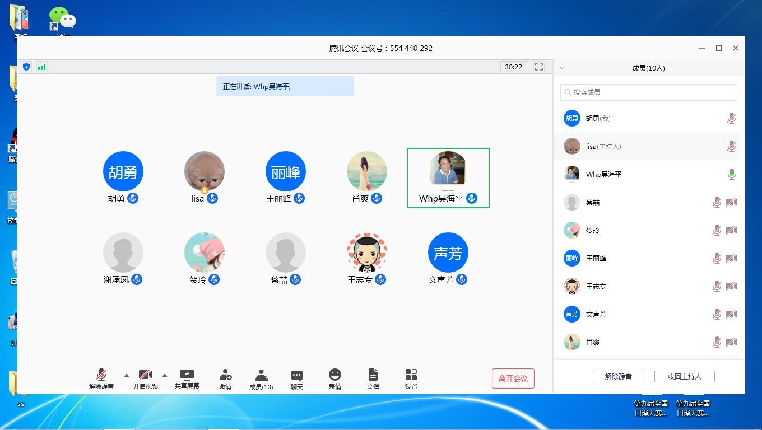The width and height of the screenshot is (762, 430).
Task: Open the documents icon (文档)
Action: point(373,375)
